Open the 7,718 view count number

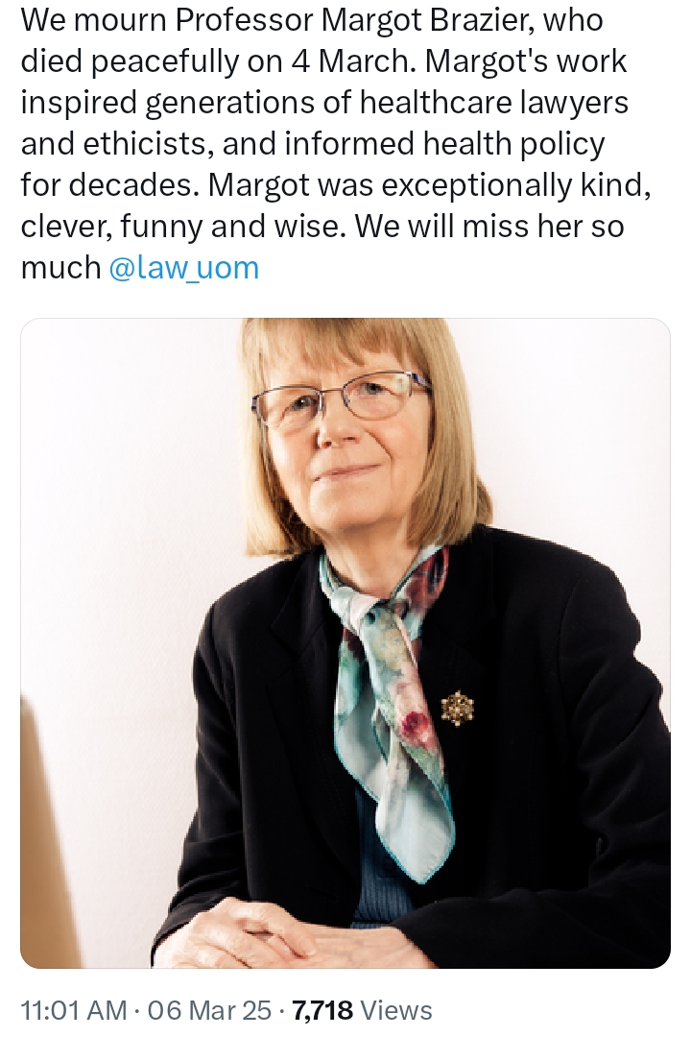pyautogui.click(x=322, y=1010)
